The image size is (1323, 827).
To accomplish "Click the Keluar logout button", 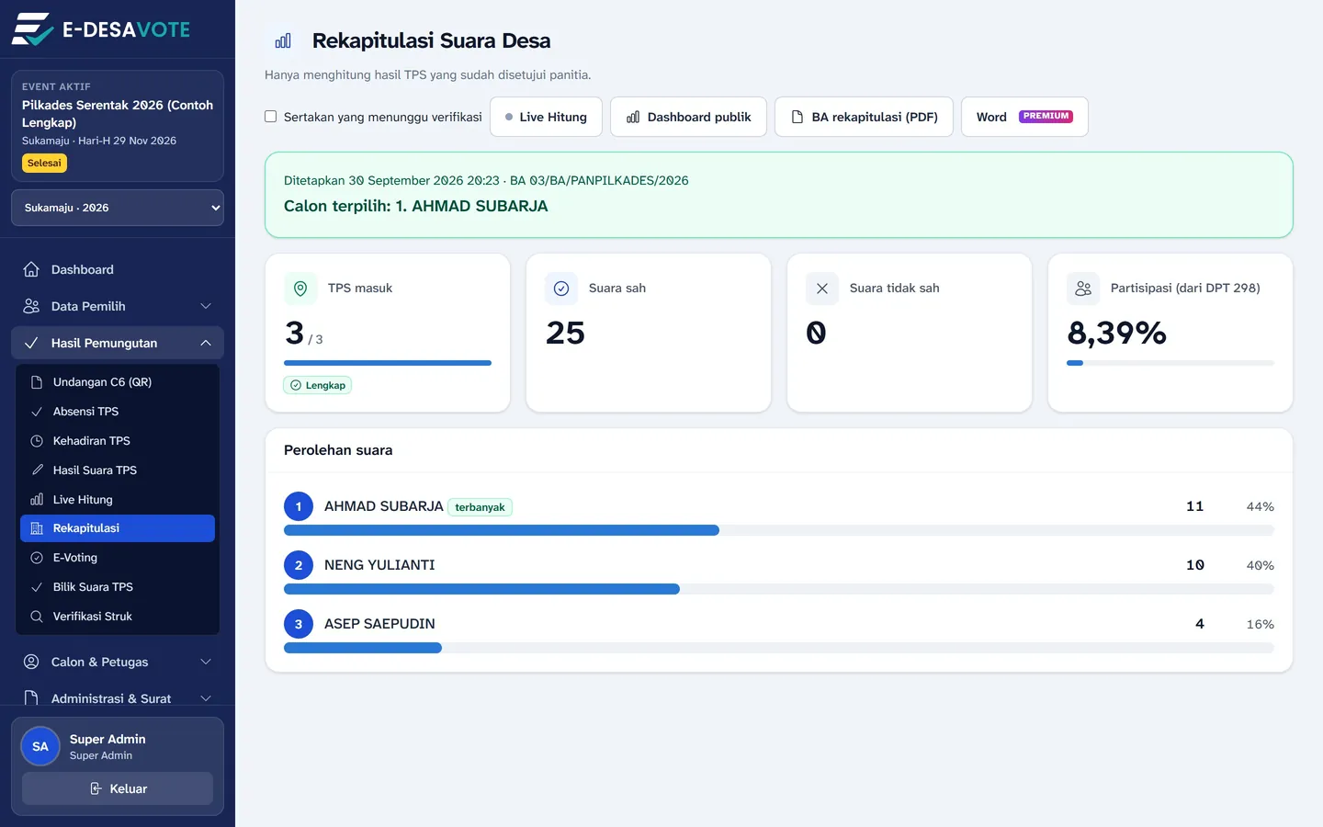I will 118,788.
